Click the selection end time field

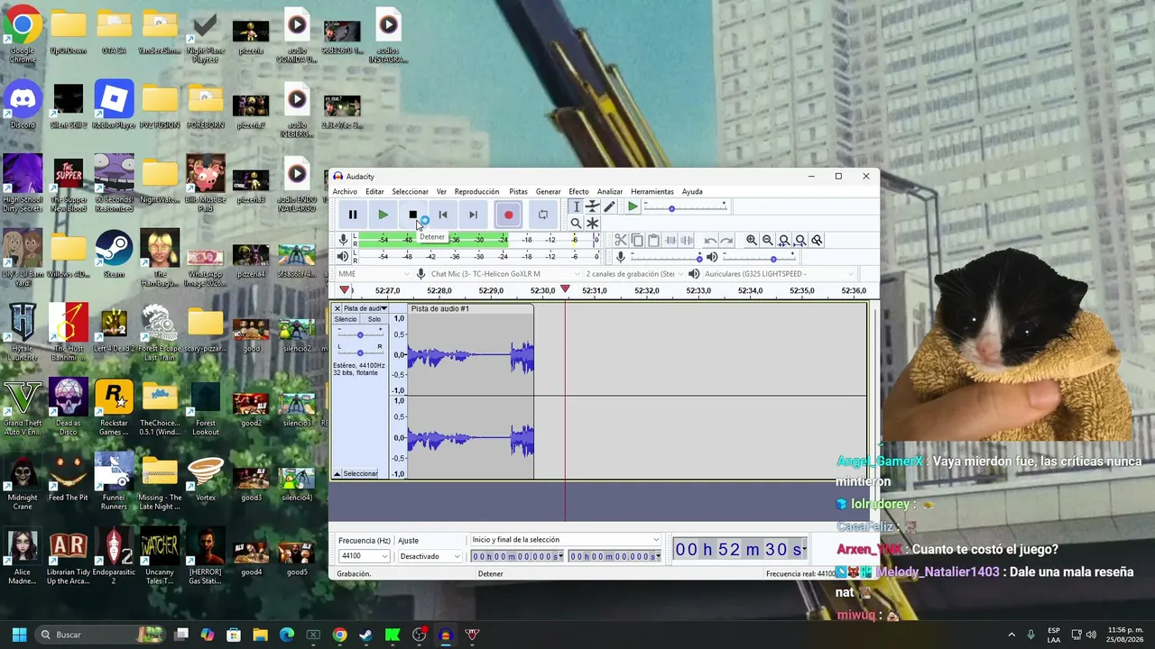[614, 556]
